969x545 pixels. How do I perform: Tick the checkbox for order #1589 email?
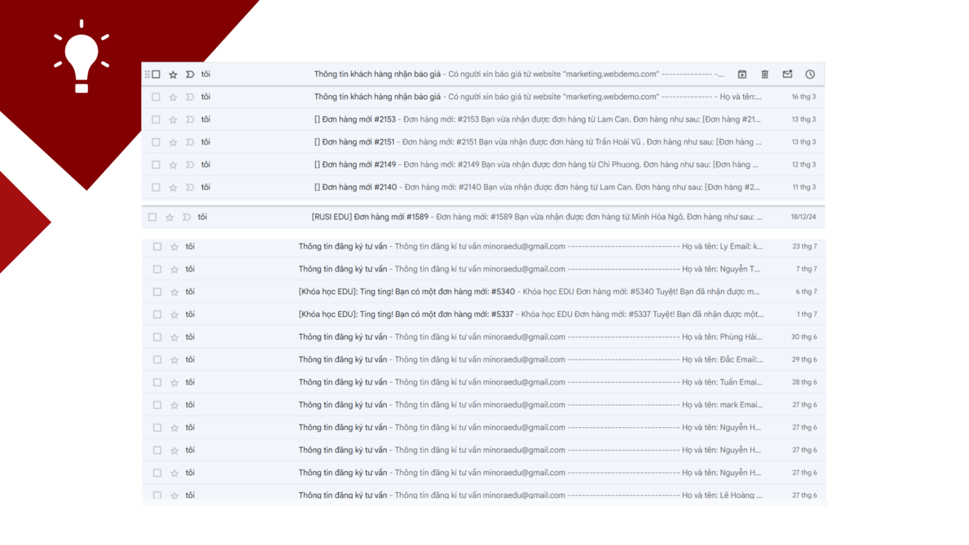pyautogui.click(x=152, y=217)
